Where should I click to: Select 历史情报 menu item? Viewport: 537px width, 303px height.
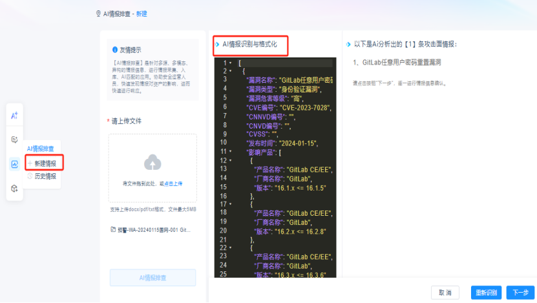[x=44, y=176]
